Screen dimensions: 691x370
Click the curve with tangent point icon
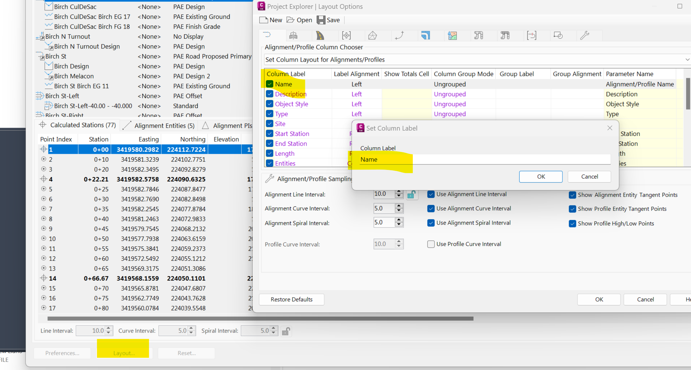coord(399,35)
